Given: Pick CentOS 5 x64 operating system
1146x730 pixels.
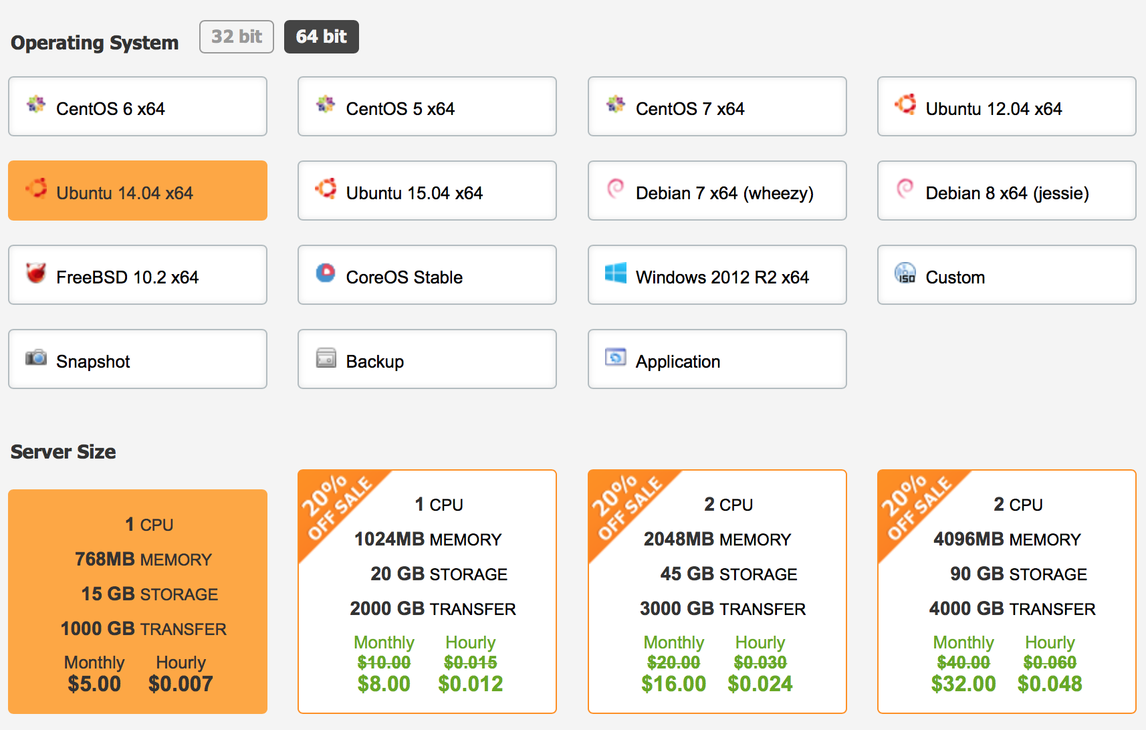Looking at the screenshot, I should click(x=427, y=106).
